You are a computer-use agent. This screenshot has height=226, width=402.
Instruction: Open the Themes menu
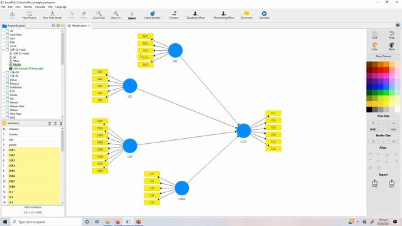click(x=28, y=7)
